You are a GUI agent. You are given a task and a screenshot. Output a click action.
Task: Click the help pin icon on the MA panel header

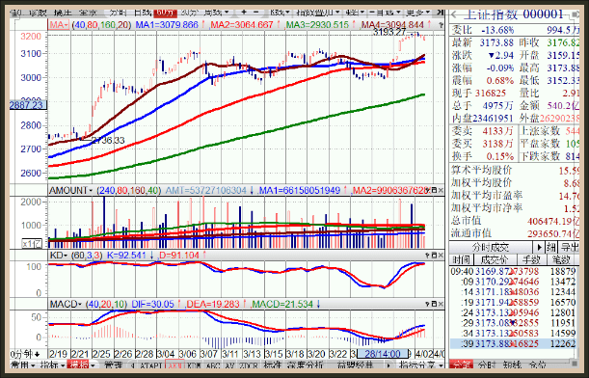coord(440,25)
